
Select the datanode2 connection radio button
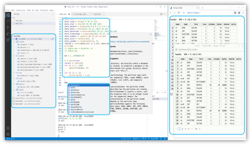pyautogui.click(x=14, y=104)
